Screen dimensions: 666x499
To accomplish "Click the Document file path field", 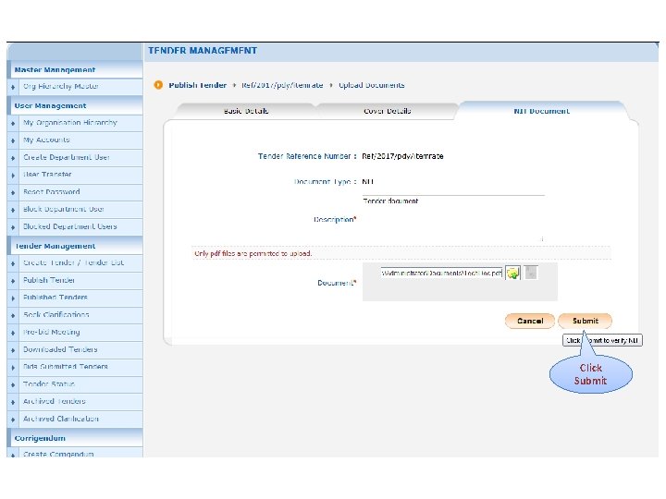I will coord(442,273).
